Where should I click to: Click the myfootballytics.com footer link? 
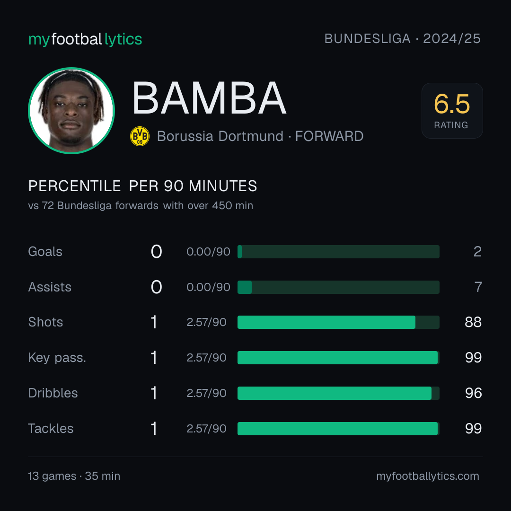pos(428,476)
